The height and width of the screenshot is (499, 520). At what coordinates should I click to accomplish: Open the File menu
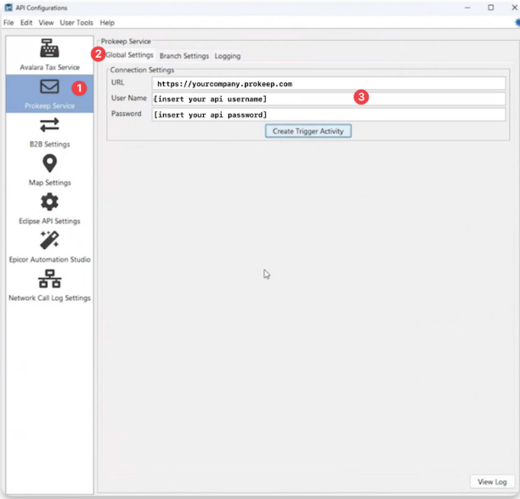coord(8,23)
